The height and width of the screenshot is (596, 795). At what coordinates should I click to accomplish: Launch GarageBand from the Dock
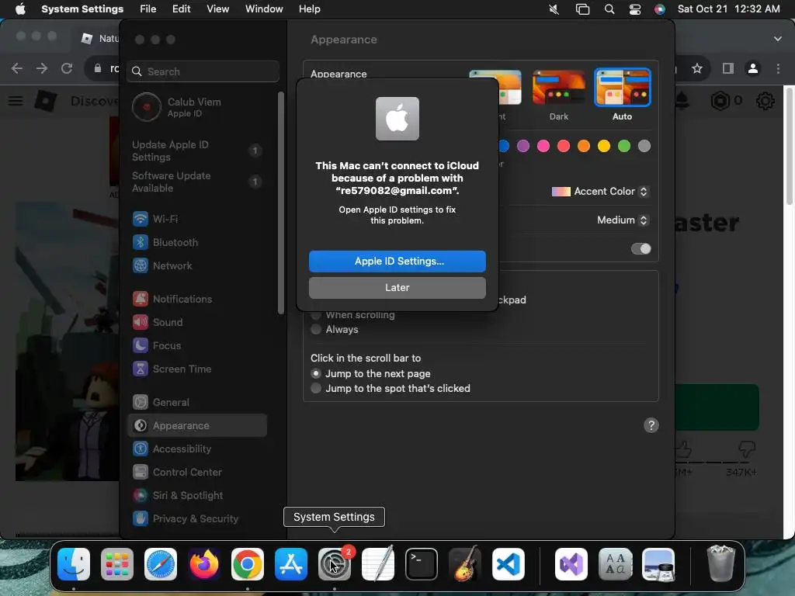click(465, 564)
